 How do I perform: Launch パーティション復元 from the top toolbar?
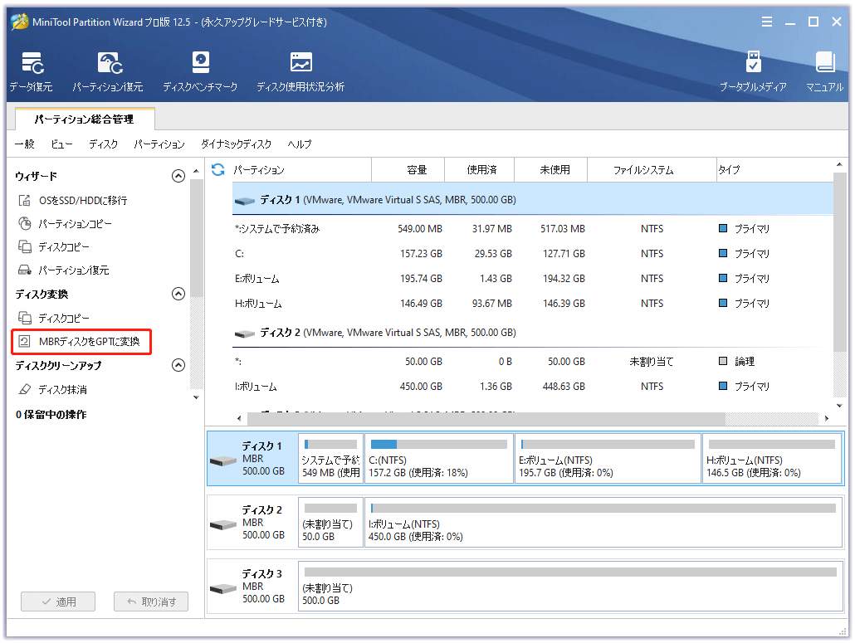[112, 70]
